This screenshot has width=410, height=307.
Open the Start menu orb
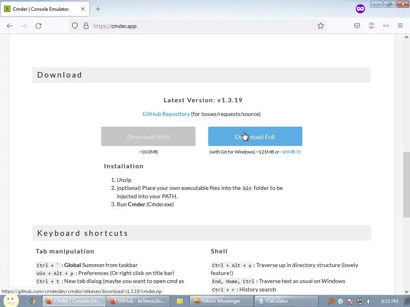[x=10, y=301]
